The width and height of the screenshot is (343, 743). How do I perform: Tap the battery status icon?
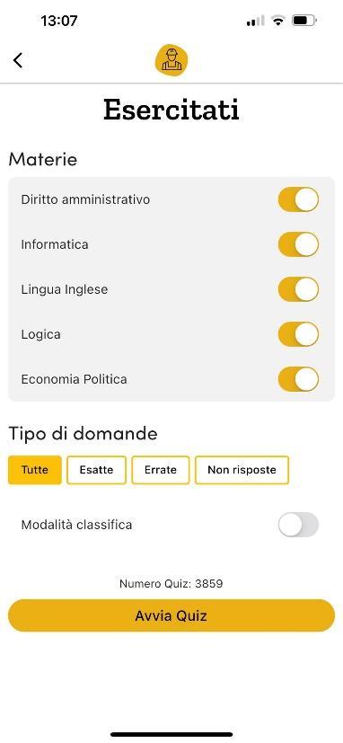pos(304,21)
